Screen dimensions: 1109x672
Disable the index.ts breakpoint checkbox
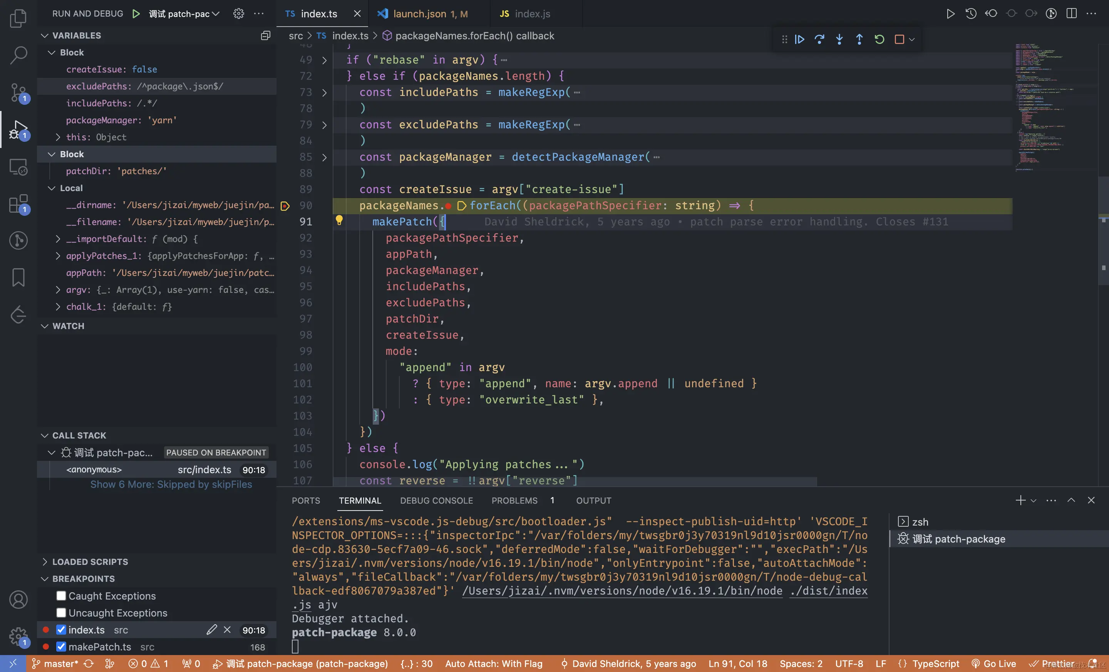[61, 630]
